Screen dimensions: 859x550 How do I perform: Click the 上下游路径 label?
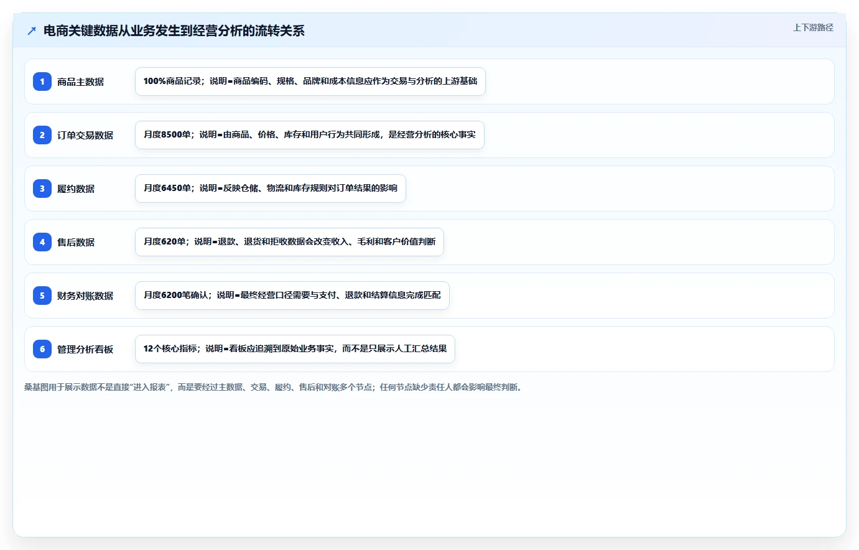(813, 27)
